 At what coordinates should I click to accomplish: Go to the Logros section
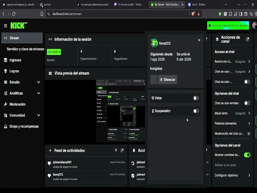click(14, 71)
